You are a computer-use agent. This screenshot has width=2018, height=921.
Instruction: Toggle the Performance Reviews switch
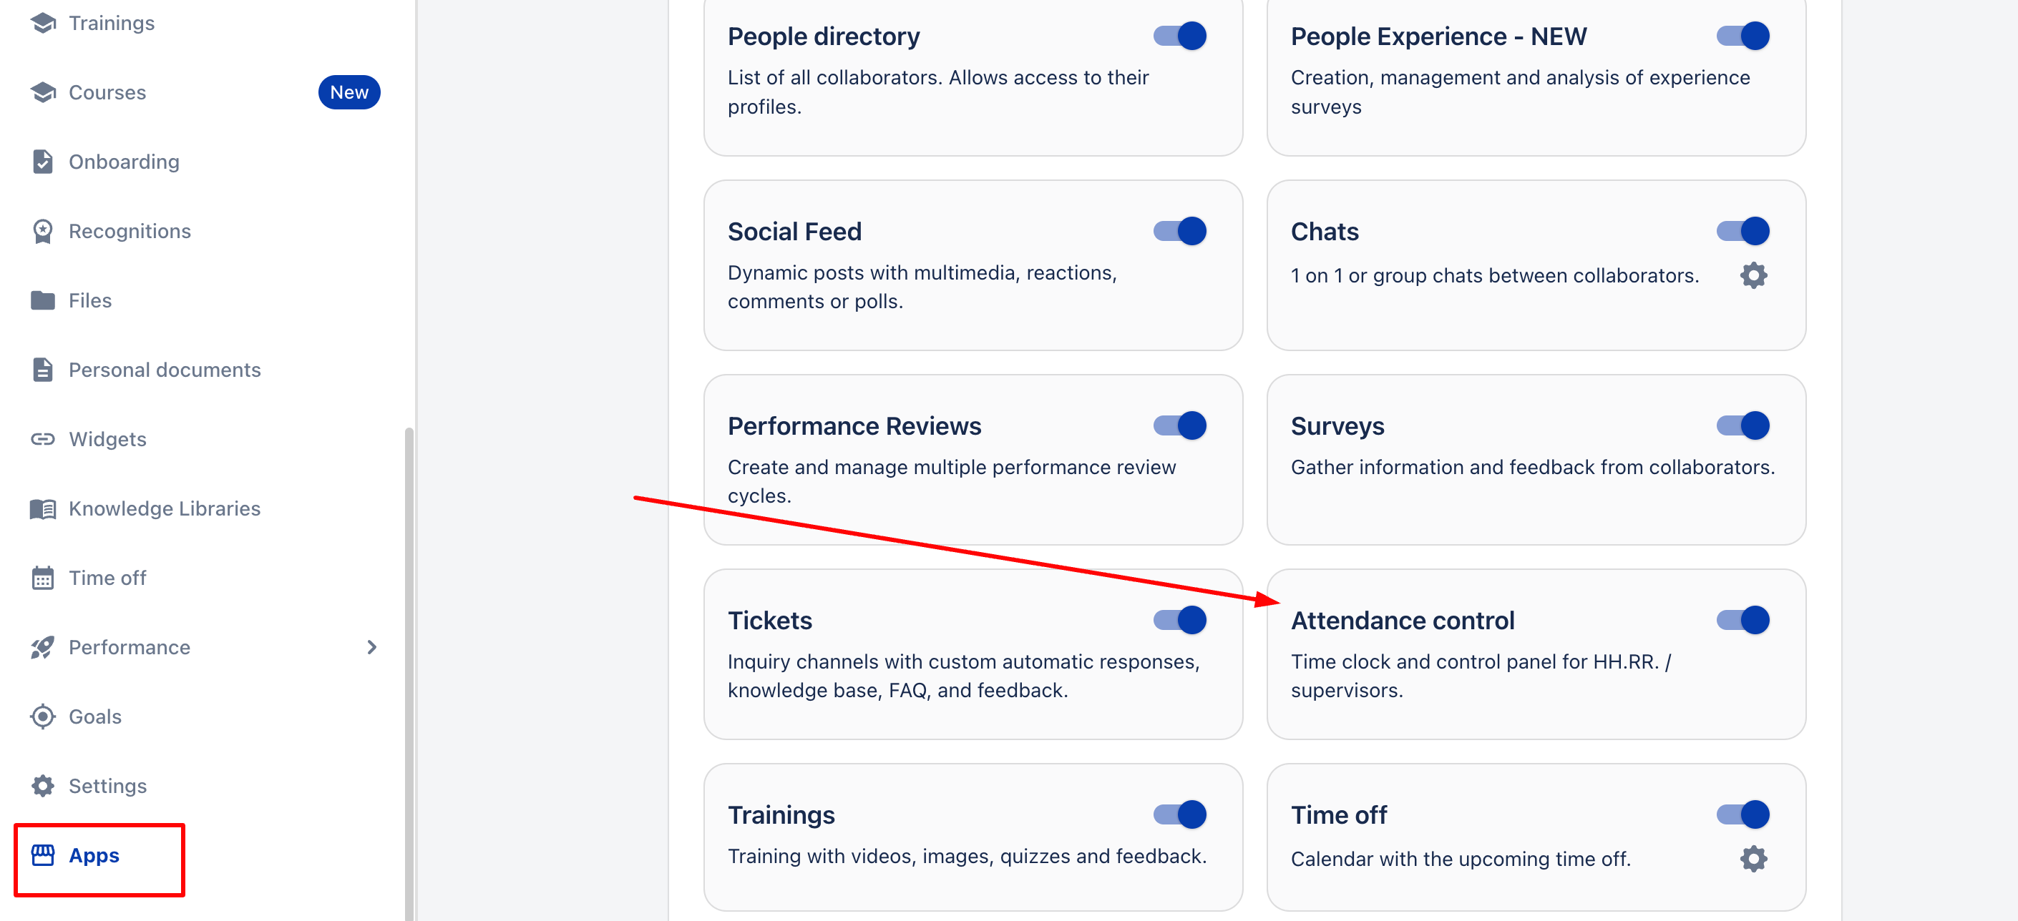pyautogui.click(x=1179, y=425)
